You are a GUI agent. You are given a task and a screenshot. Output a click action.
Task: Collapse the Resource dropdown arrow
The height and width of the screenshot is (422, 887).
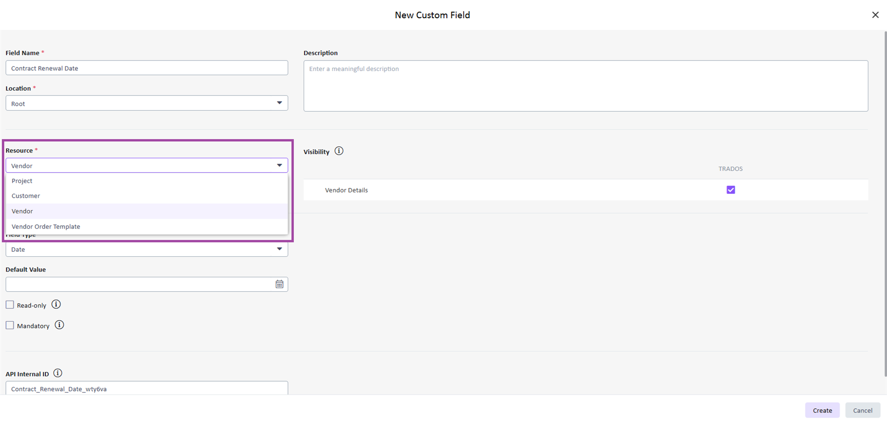(279, 166)
